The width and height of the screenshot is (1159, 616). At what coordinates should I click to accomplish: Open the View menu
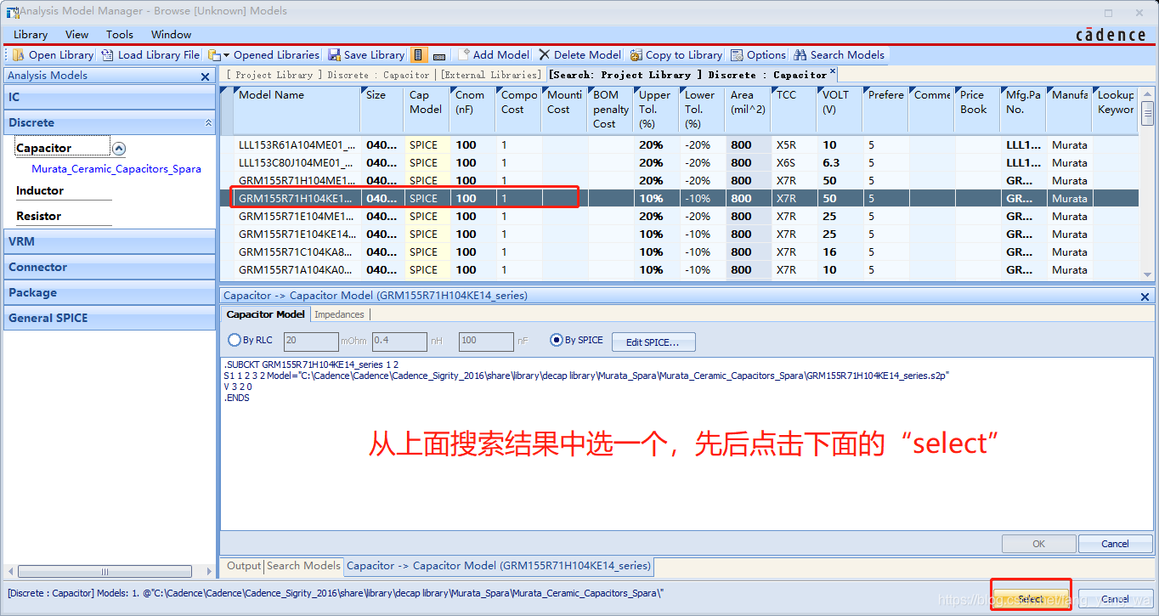coord(76,35)
